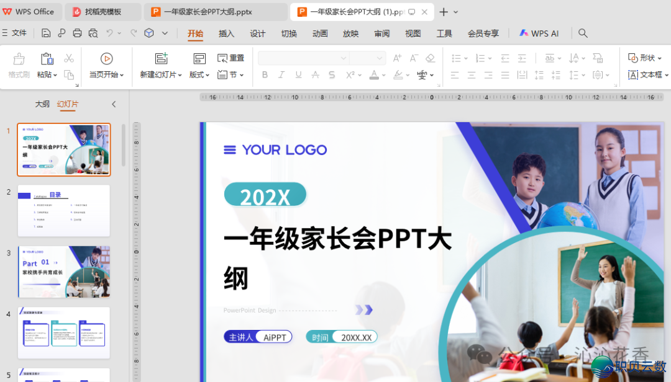The height and width of the screenshot is (382, 671).
Task: Open the Design (设计) ribbon tab
Action: coord(258,33)
